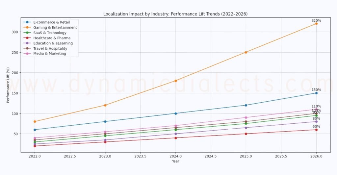337x175 pixels.
Task: Click the E-commerce data point labeled 150%
Action: (x=316, y=93)
